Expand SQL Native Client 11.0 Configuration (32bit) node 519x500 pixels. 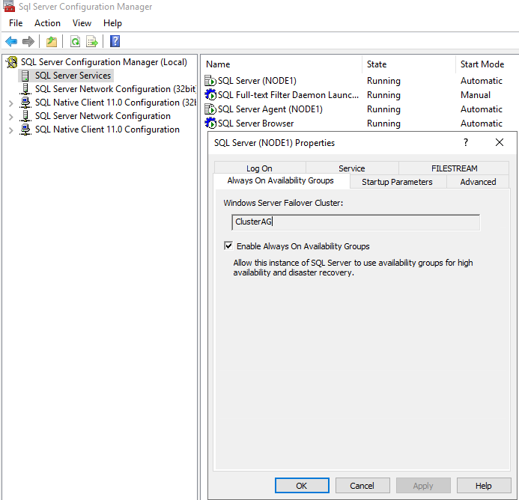click(x=11, y=103)
